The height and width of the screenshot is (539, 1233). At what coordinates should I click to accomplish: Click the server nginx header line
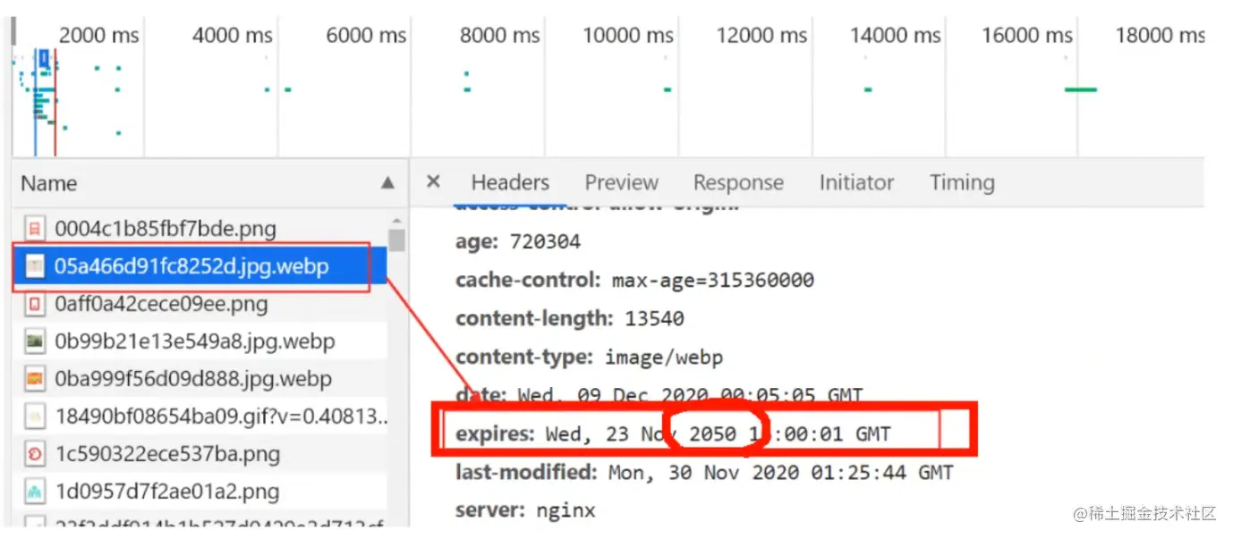point(525,510)
